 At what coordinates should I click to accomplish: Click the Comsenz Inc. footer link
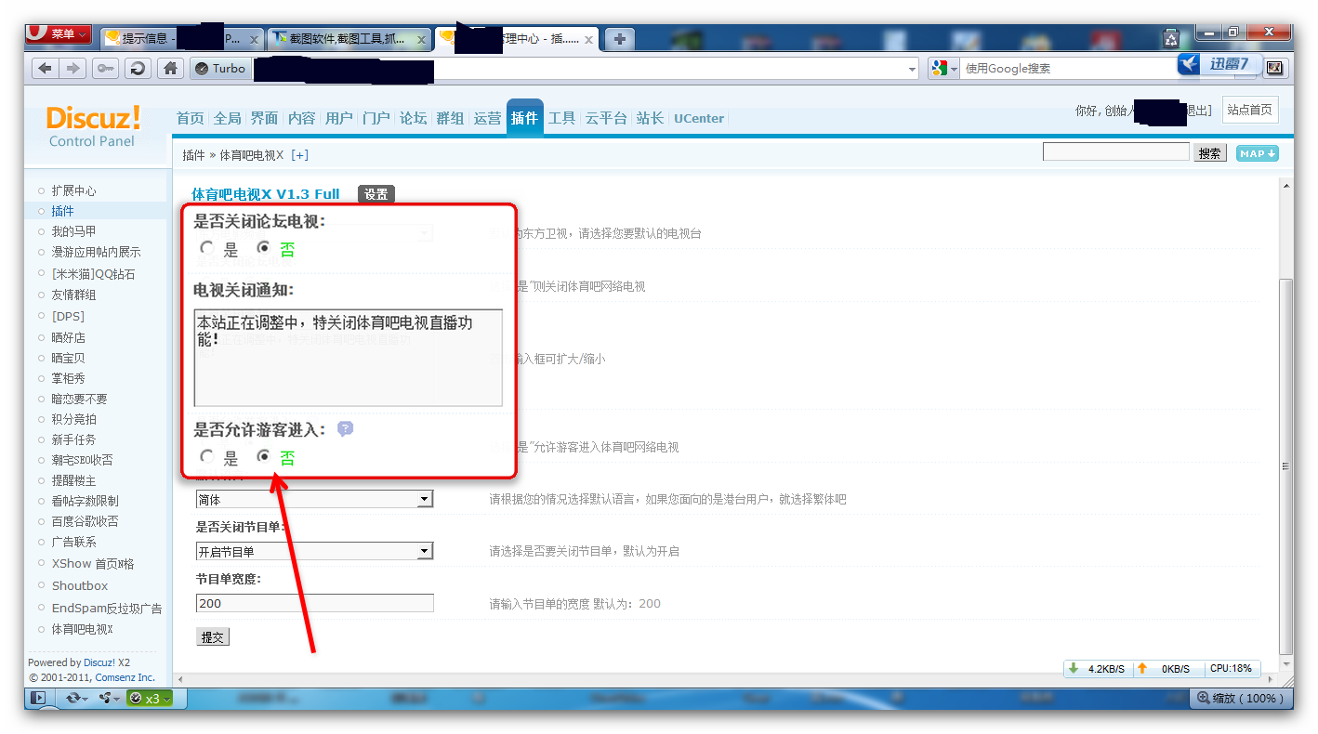pos(125,677)
